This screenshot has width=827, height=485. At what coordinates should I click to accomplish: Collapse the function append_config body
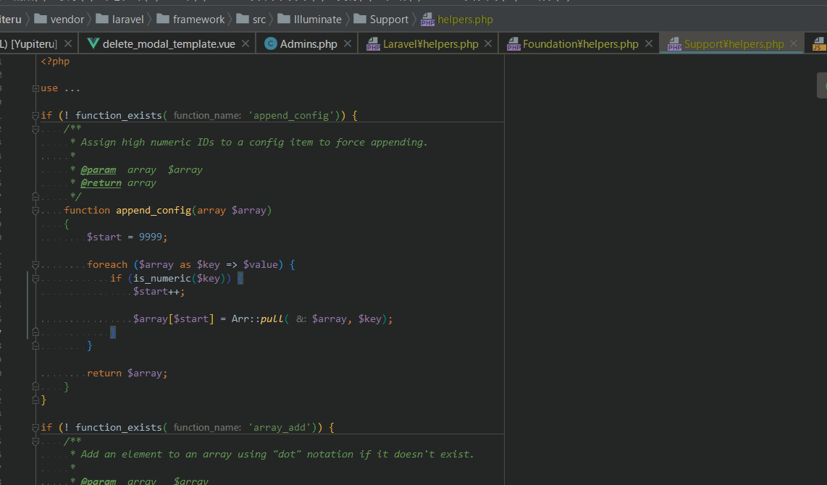35,211
